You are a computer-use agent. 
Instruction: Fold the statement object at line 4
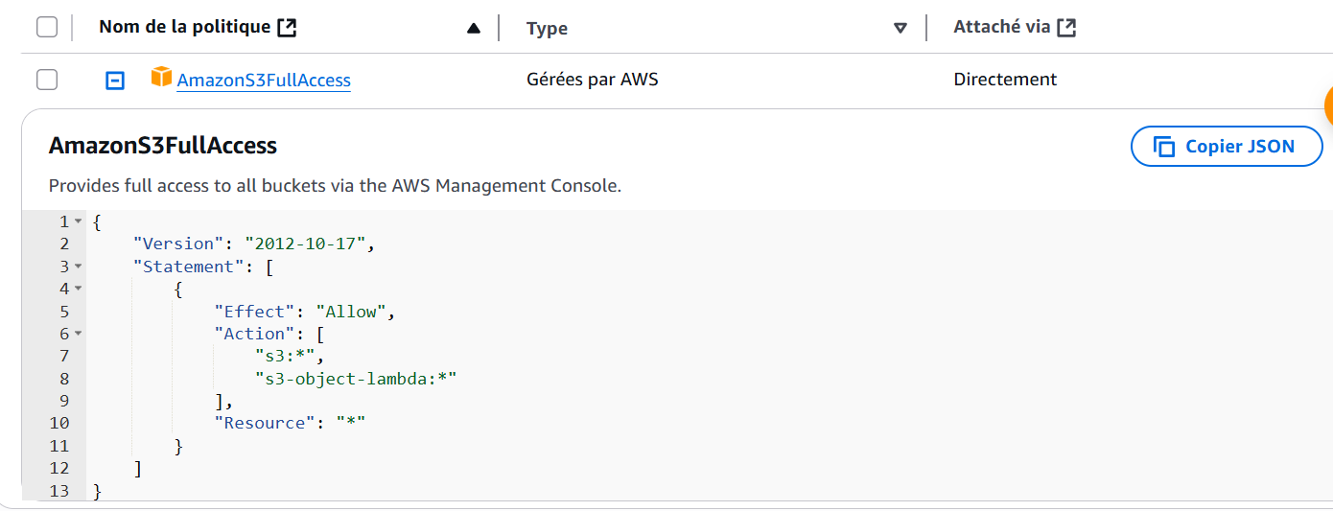[x=78, y=289]
